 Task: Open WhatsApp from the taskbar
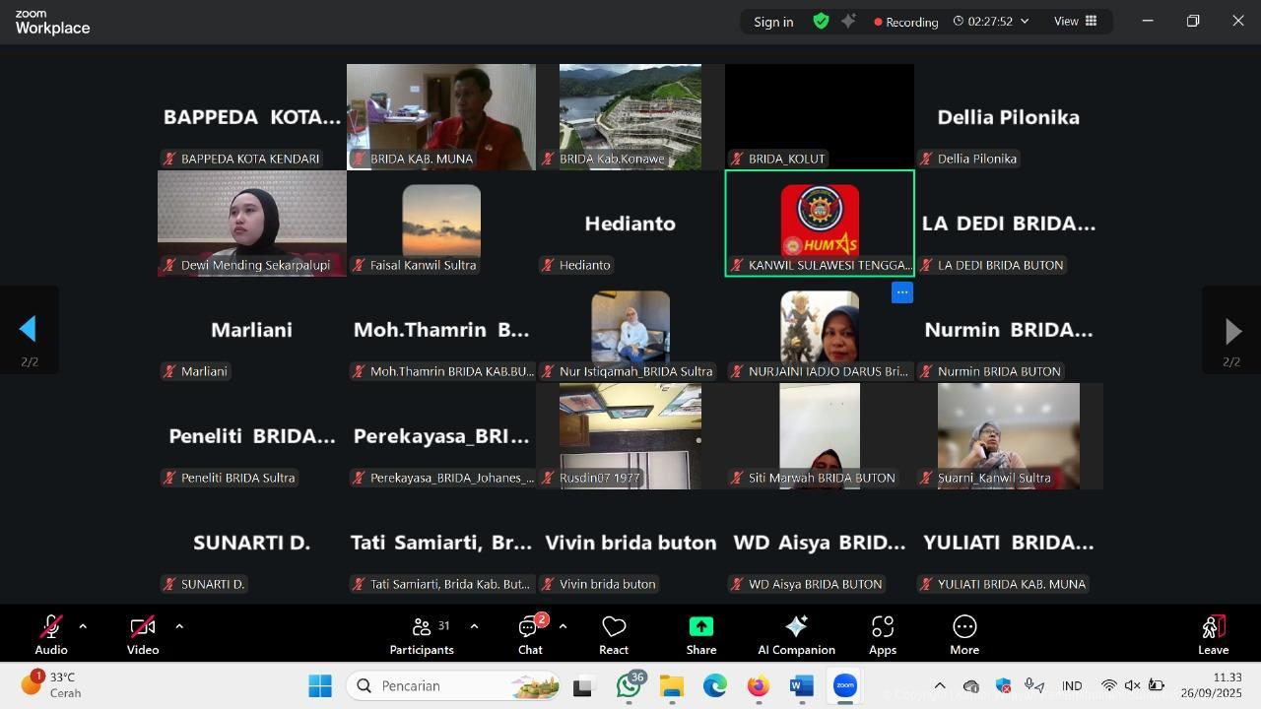click(x=628, y=686)
